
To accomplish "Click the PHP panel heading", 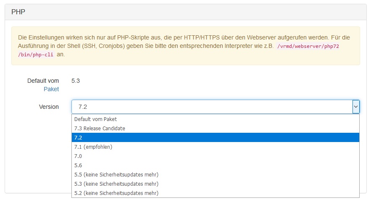I will (18, 12).
